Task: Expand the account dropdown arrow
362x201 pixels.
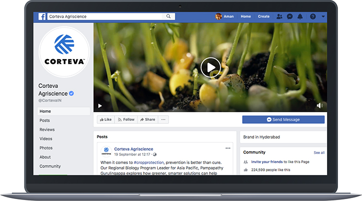Action: (x=323, y=16)
